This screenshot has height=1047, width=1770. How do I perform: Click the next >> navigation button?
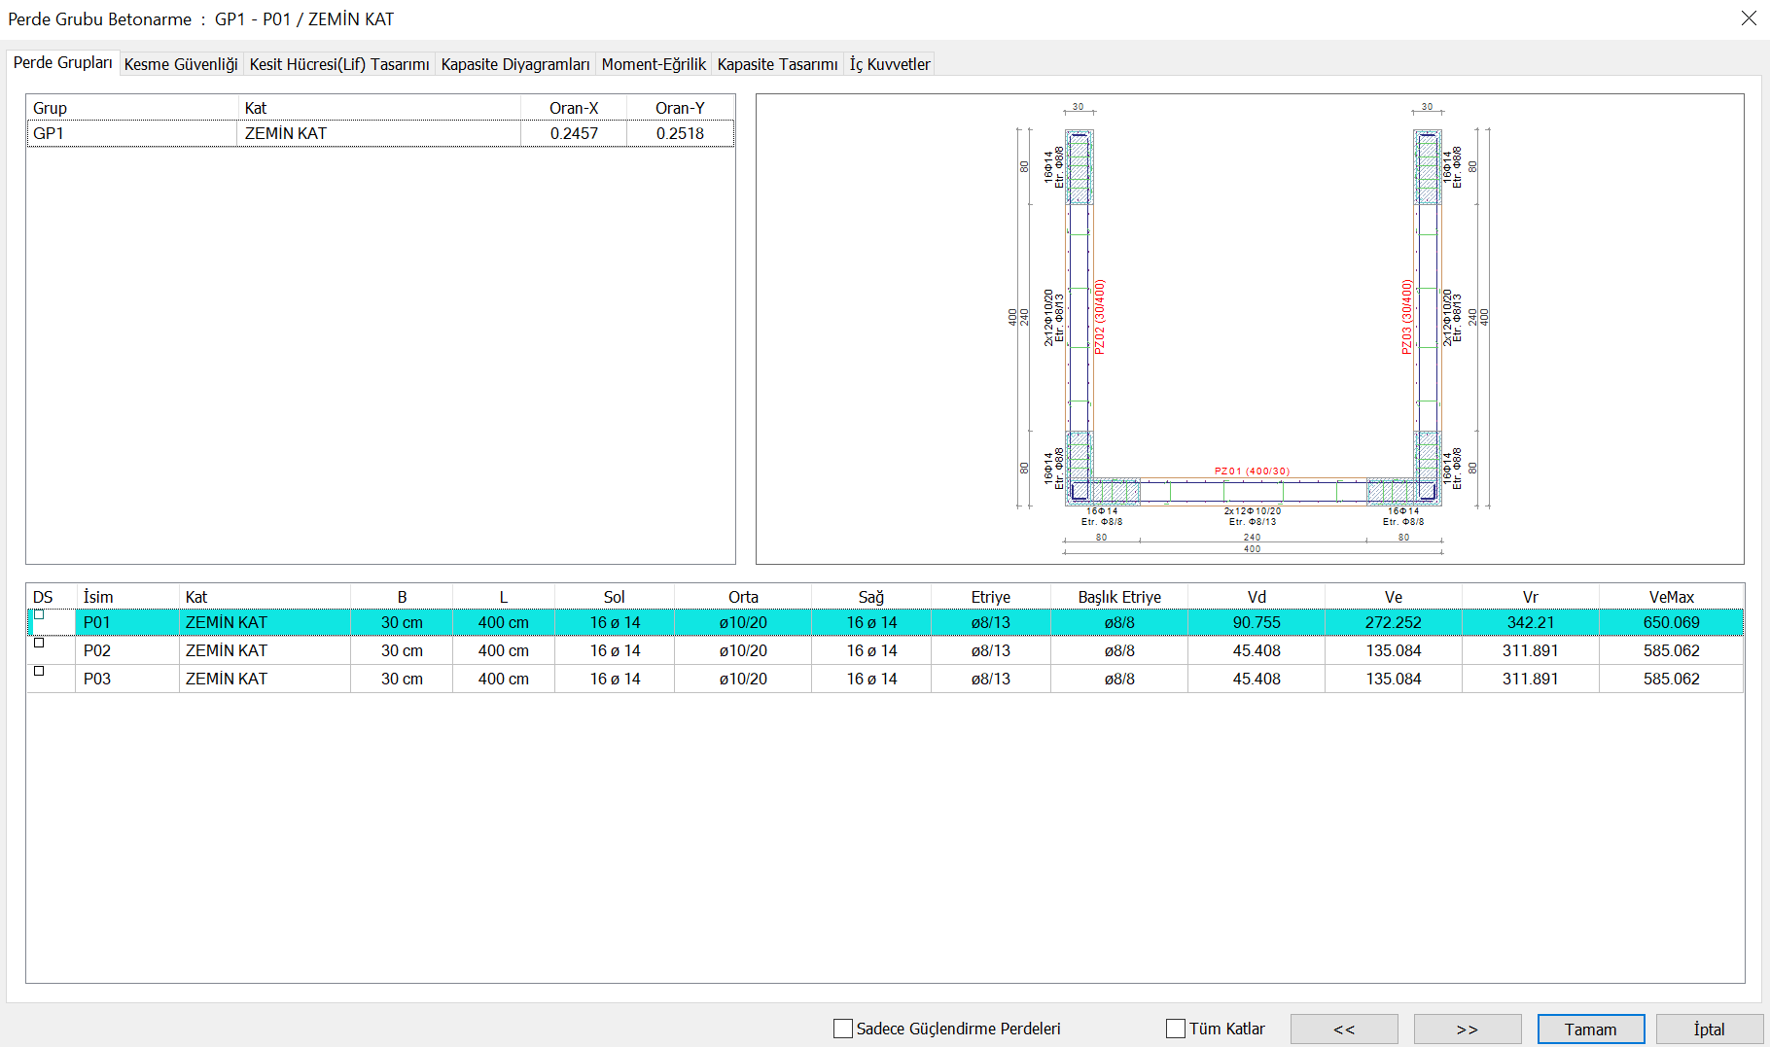coord(1467,1029)
